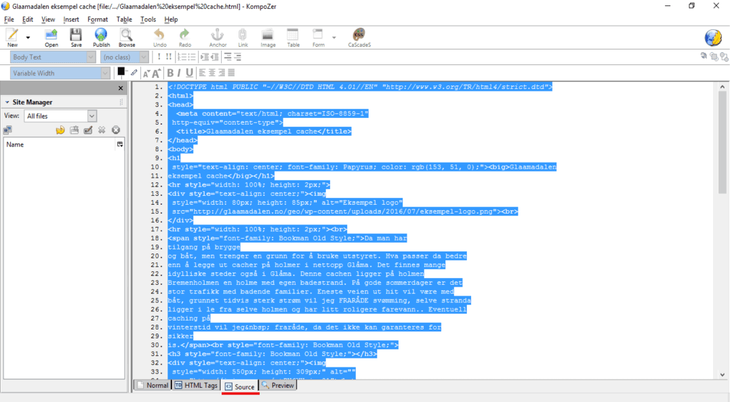Open the (no class) dropdown
Viewport: 730px width, 402px height.
pos(124,57)
